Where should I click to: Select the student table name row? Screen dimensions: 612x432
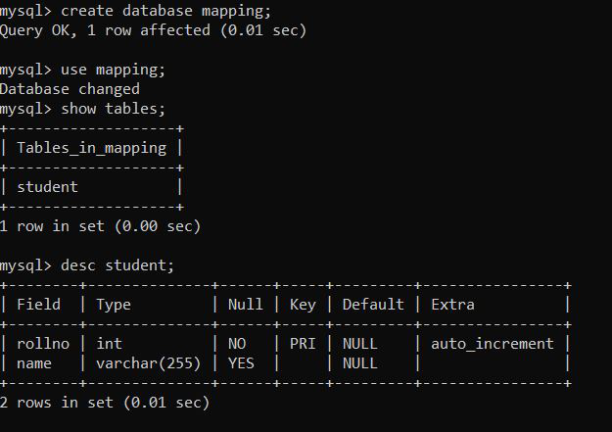pyautogui.click(x=47, y=186)
